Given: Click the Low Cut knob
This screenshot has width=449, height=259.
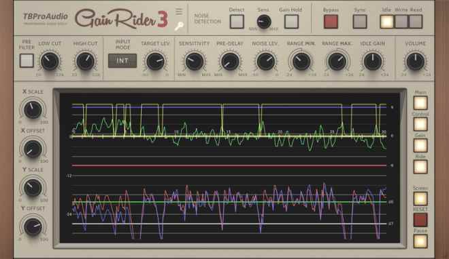Looking at the screenshot, I should coord(50,61).
